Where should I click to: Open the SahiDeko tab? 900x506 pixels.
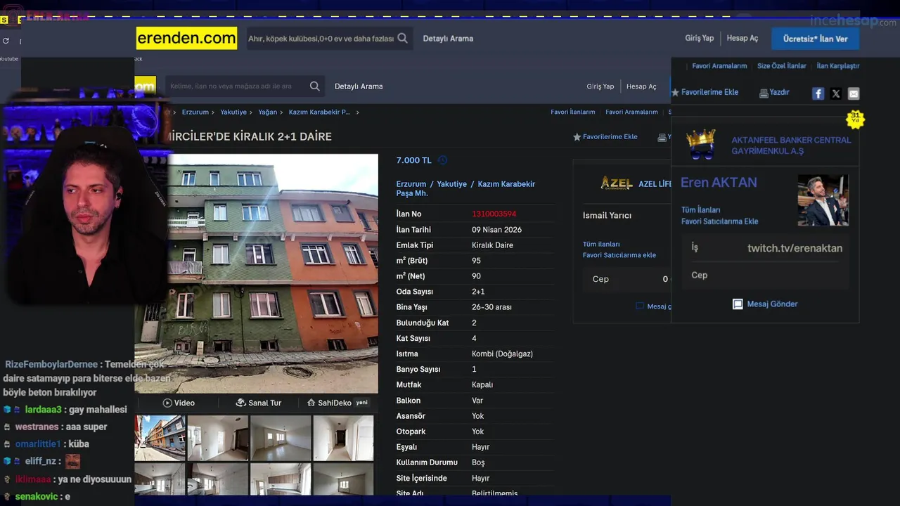(337, 403)
